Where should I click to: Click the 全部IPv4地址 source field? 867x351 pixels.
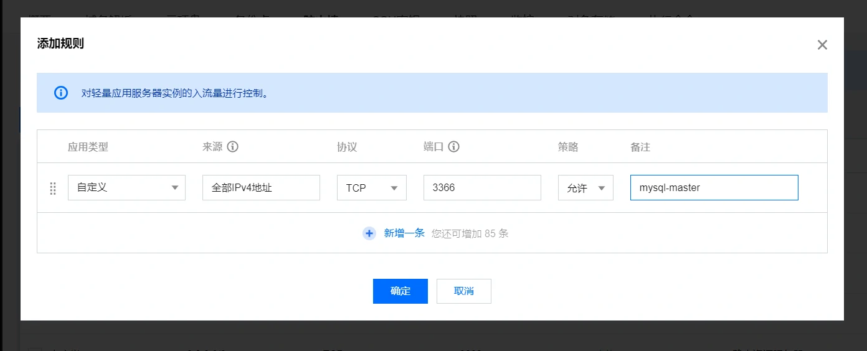(x=261, y=187)
